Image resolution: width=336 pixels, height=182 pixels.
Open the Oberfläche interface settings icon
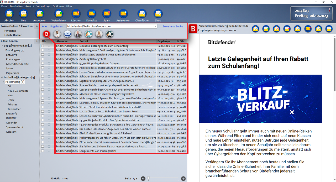coord(142,13)
